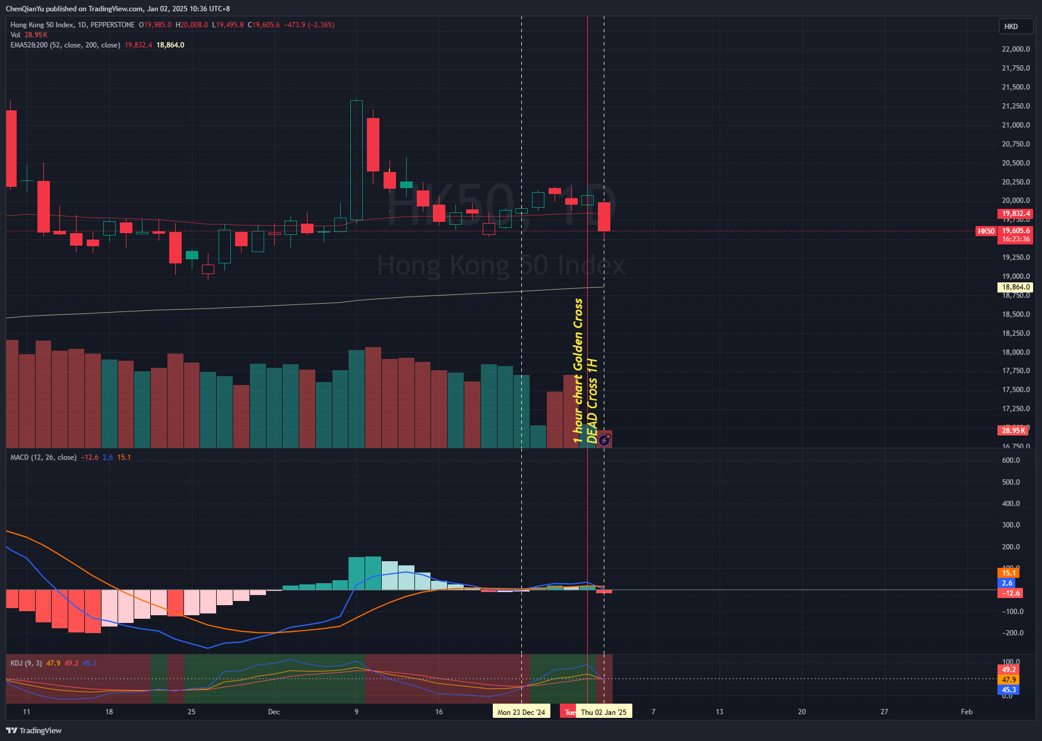
Task: Click the chart header open value O19,985.0
Action: tap(155, 25)
